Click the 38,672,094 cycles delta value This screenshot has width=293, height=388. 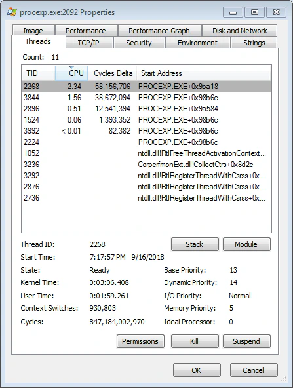pos(113,98)
